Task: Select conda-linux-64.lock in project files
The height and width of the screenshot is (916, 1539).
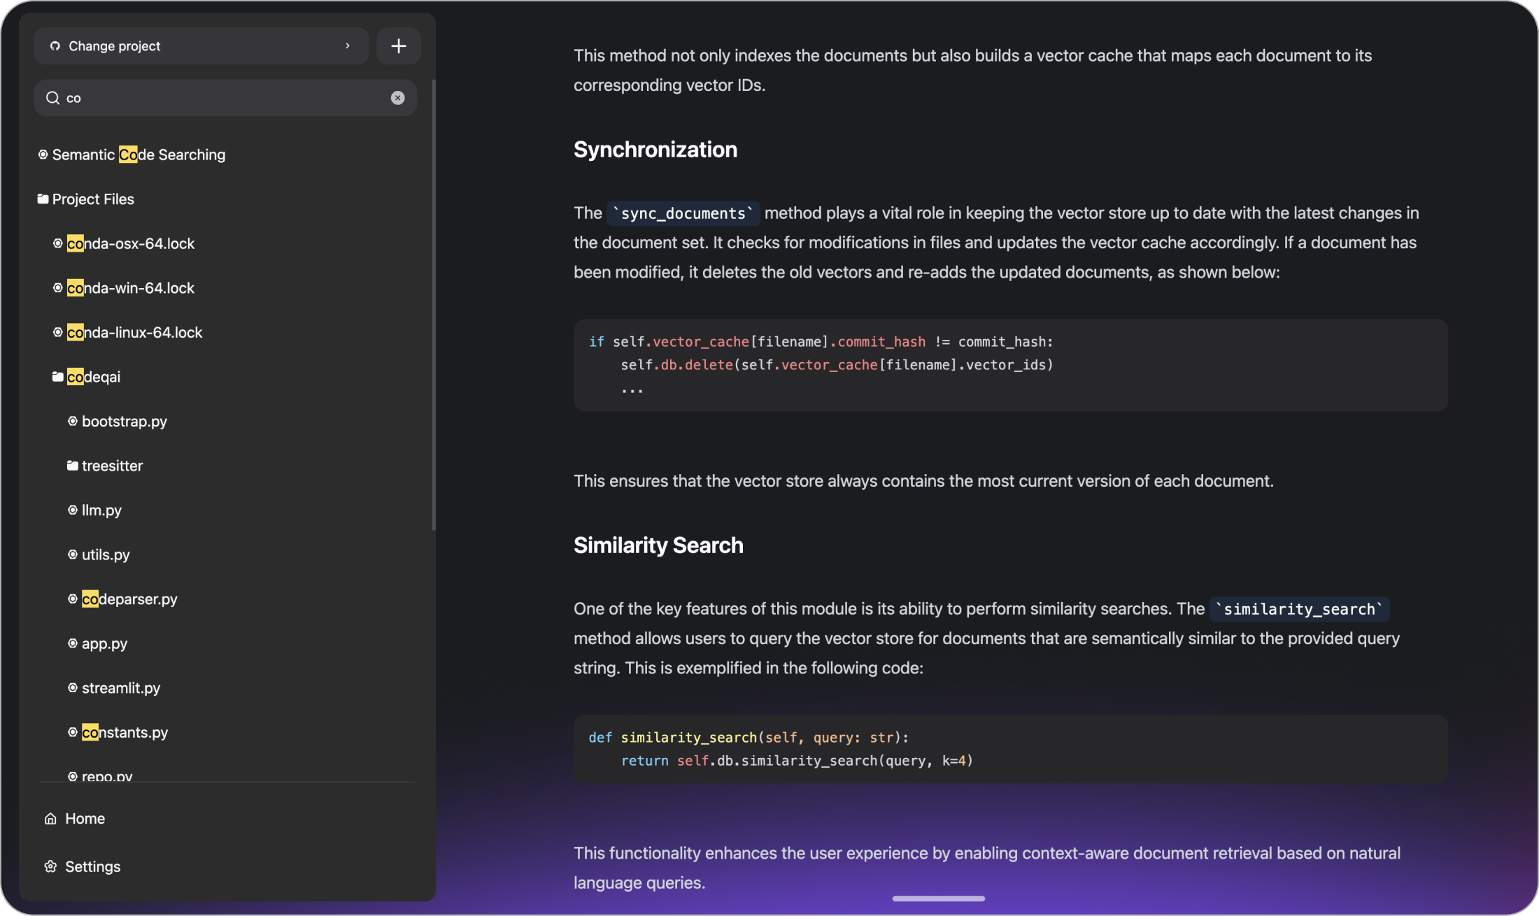Action: (x=136, y=332)
